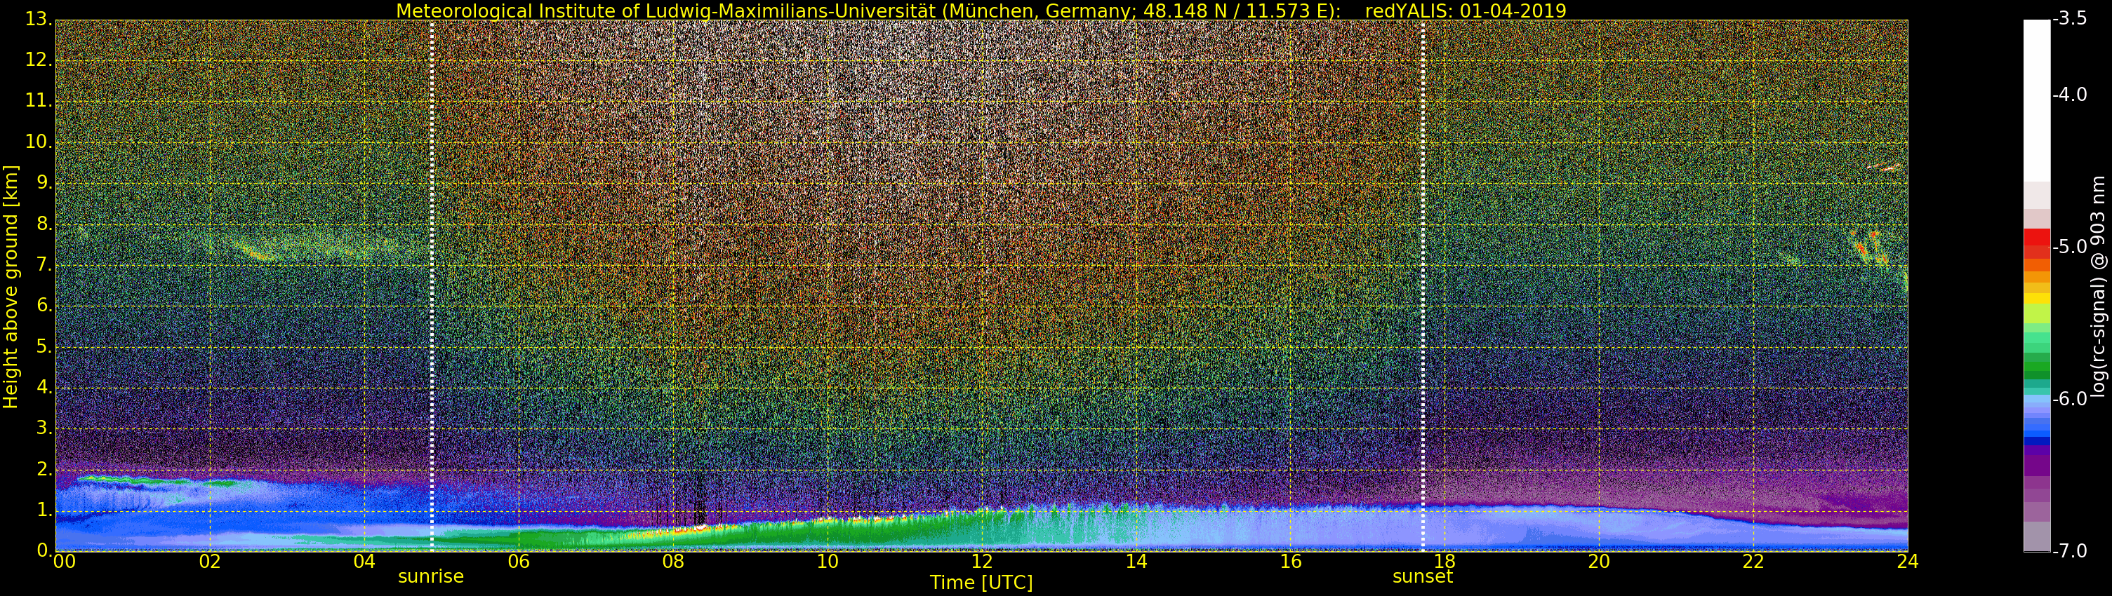Click the '-4.0' colorbar tick label
2112x596 pixels.
click(x=2070, y=94)
